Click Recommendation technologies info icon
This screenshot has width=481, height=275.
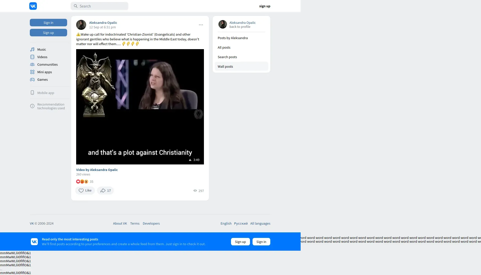[32, 106]
